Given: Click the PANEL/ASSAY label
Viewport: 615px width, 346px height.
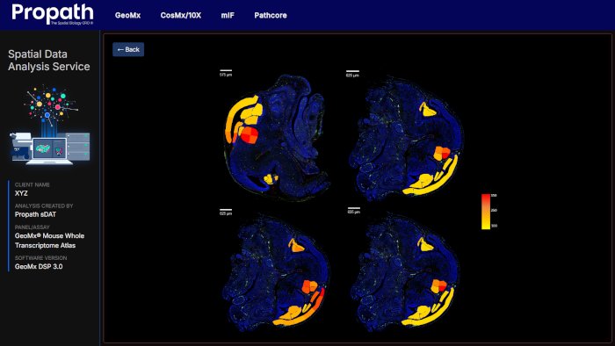Looking at the screenshot, I should click(33, 227).
